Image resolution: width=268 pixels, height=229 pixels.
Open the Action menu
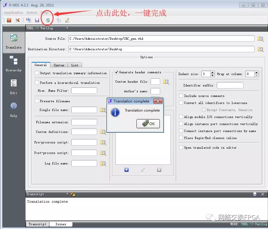pos(31,13)
